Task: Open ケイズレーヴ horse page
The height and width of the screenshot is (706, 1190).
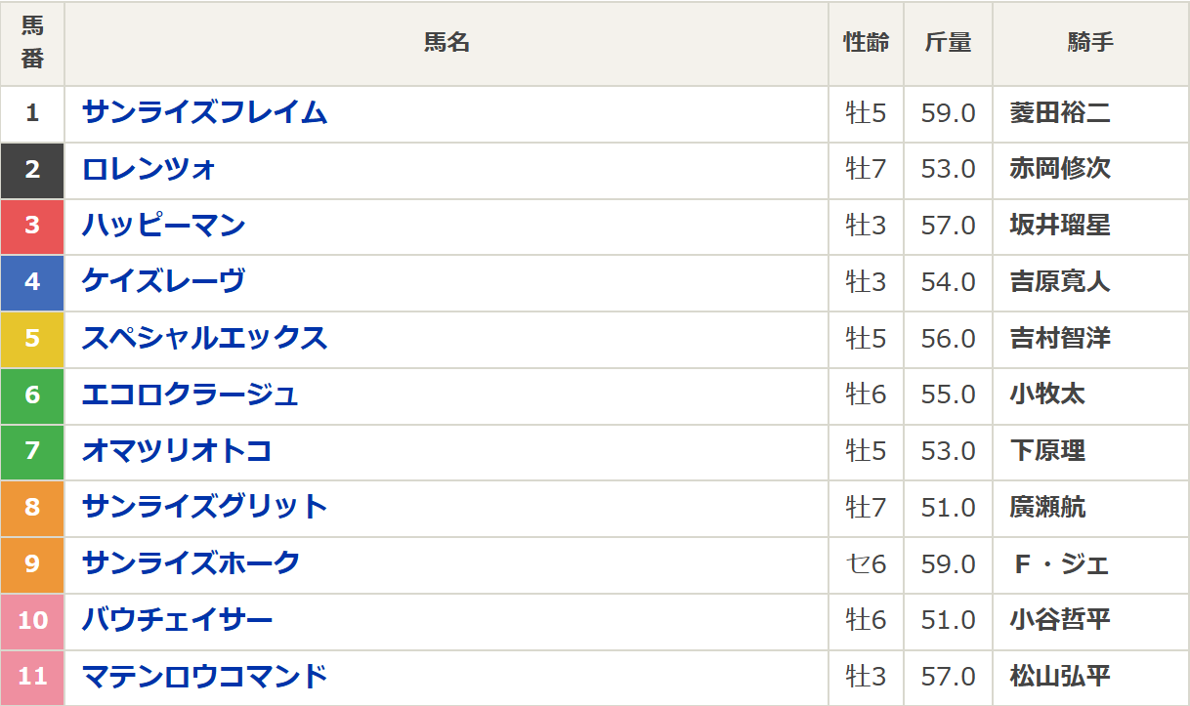Action: 163,281
